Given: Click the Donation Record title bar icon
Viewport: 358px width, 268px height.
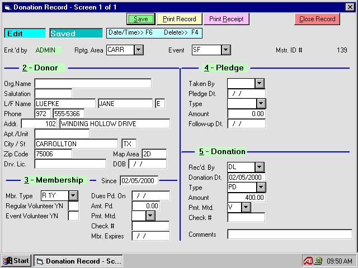Looking at the screenshot, I should (7, 7).
